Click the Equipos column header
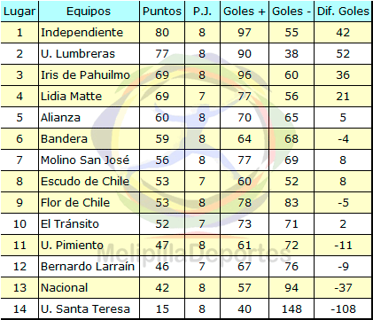 [89, 12]
